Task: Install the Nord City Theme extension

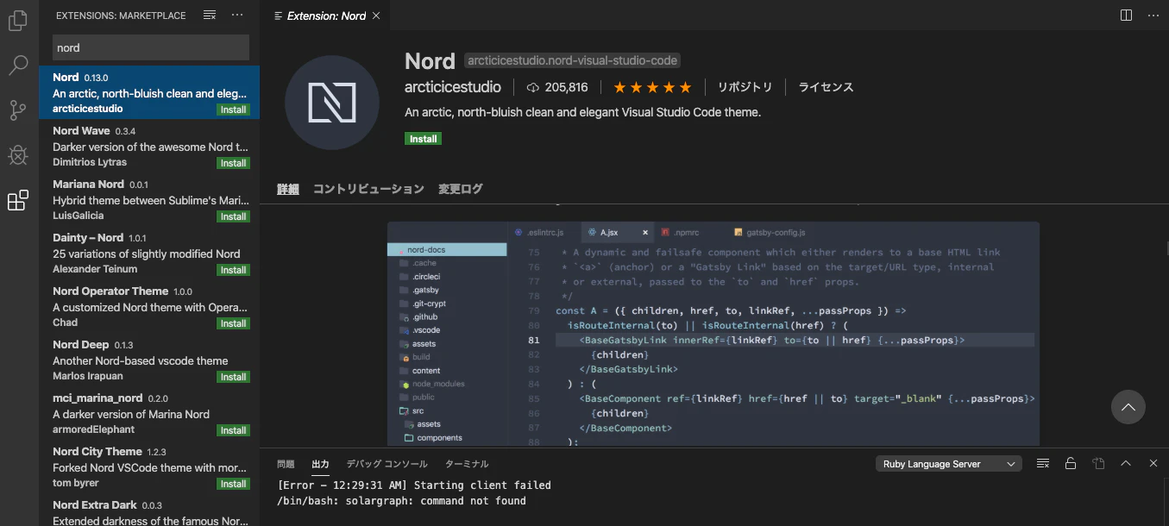Action: click(x=233, y=484)
